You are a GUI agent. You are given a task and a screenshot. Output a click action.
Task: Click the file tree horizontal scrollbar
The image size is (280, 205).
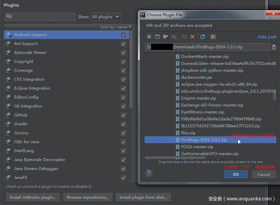[175, 158]
